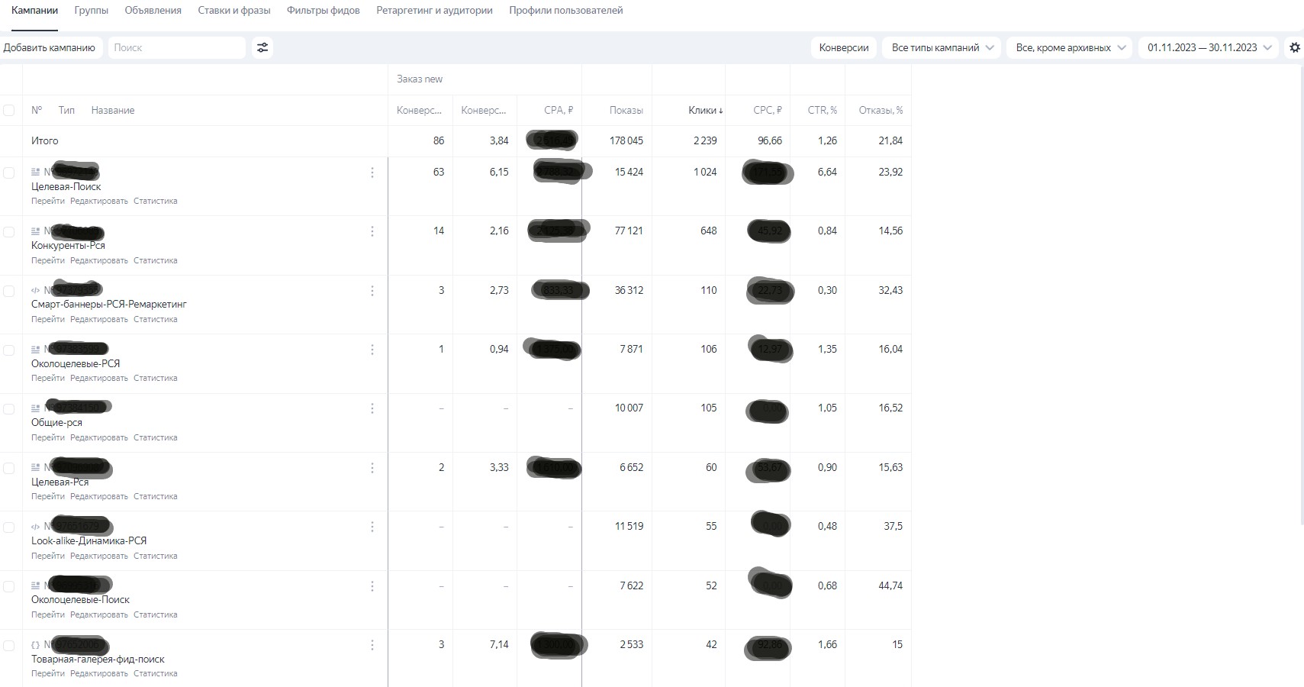Open three-dot menu for Смарт-баннеры-РСЯ-Ремаркетинг
Viewport: 1304px width, 687px height.
372,291
